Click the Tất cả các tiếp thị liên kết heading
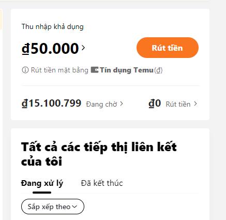 click(x=99, y=154)
